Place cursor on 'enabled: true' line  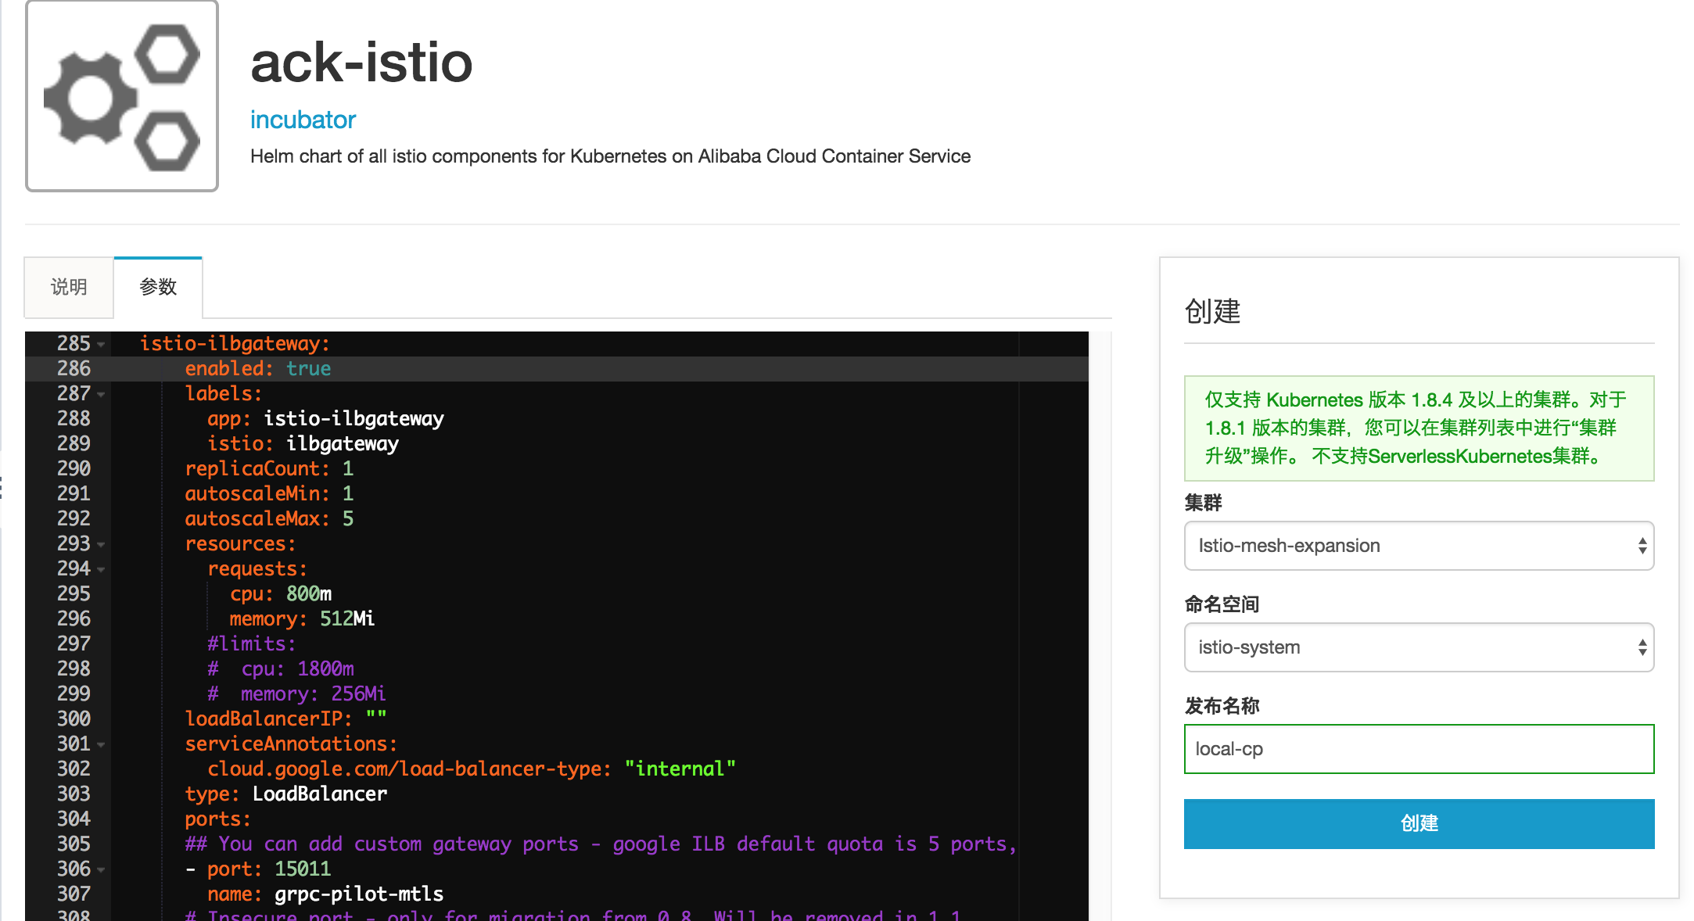click(257, 368)
